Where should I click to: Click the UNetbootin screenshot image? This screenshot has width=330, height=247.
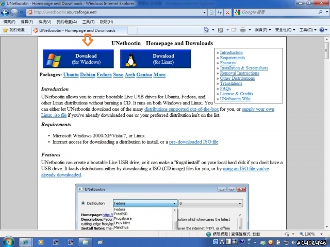[x=162, y=207]
